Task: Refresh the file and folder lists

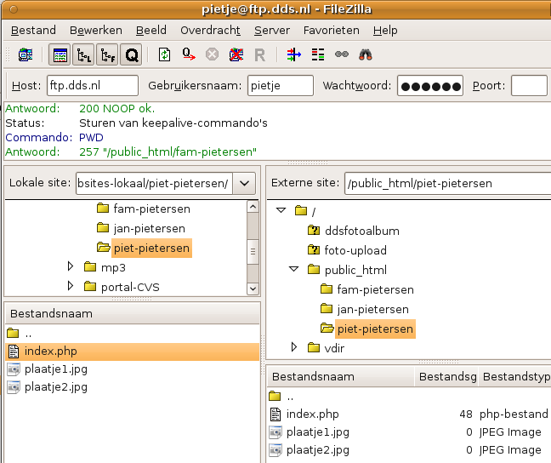Action: (164, 54)
